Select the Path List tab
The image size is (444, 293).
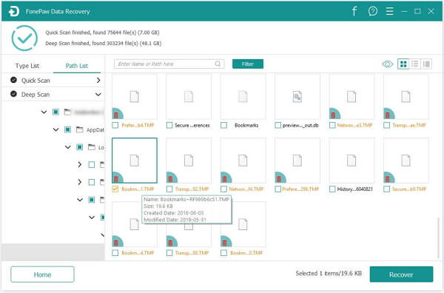(77, 66)
